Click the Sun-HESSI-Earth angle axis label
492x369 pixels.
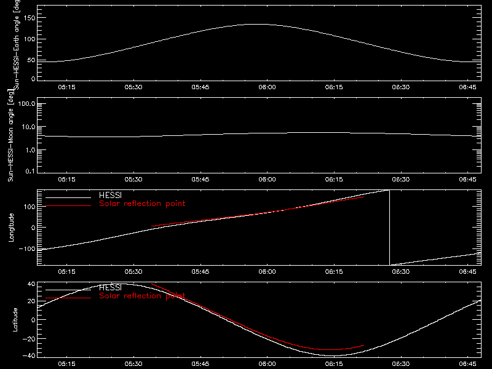[16, 44]
